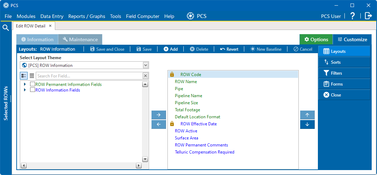This screenshot has width=377, height=175.
Task: Switch to flat list view icon
Action: 32,76
